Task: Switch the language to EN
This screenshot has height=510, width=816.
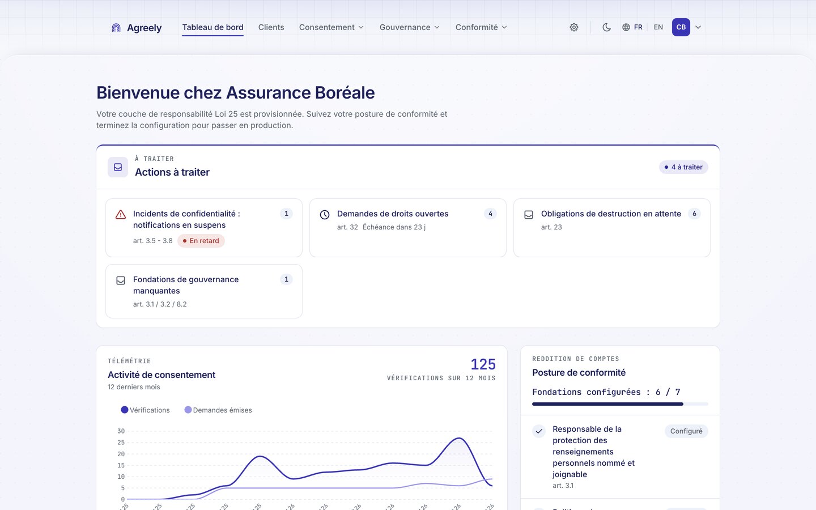Action: point(658,27)
